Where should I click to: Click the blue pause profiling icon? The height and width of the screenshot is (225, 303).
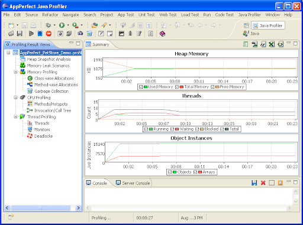click(x=40, y=34)
